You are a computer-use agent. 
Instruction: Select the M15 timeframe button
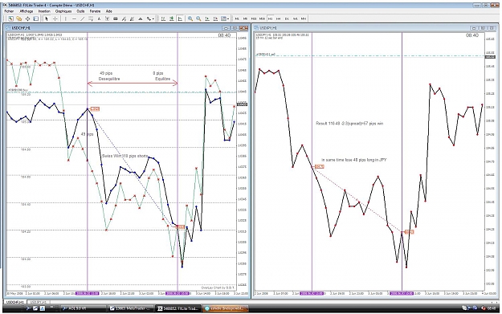point(254,19)
